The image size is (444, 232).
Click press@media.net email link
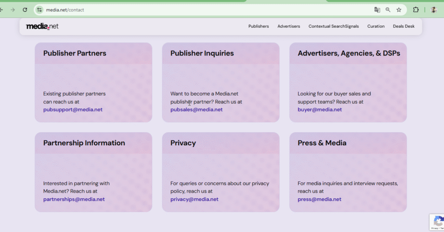point(320,199)
